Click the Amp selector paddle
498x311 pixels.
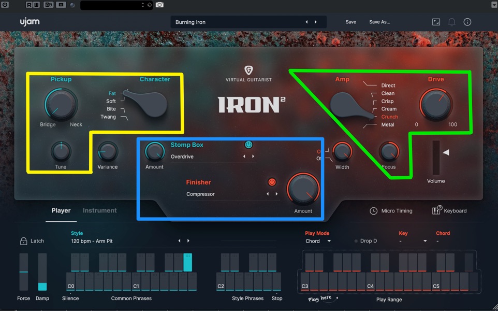point(351,106)
